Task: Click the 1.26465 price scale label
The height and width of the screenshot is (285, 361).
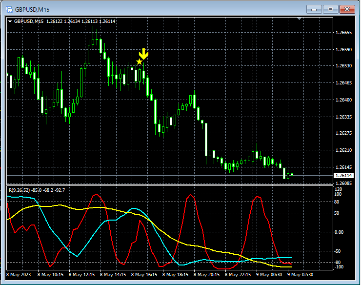Action: (x=343, y=82)
